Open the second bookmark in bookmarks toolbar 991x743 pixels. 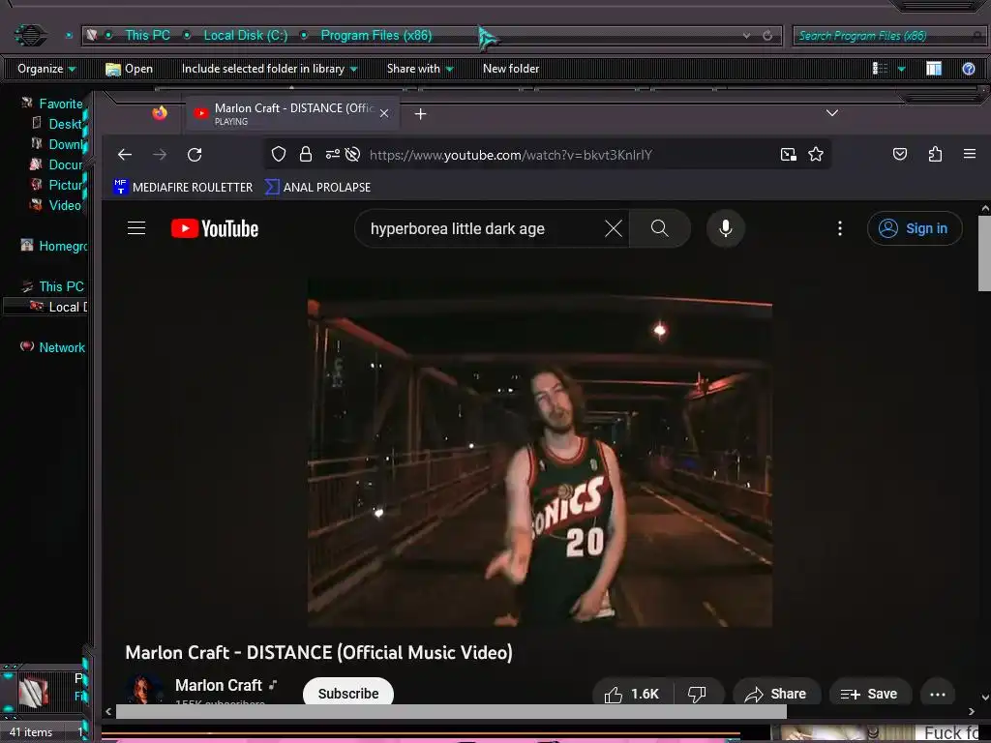317,187
